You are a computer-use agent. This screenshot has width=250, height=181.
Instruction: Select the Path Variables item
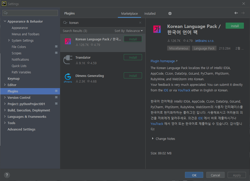(x=21, y=72)
